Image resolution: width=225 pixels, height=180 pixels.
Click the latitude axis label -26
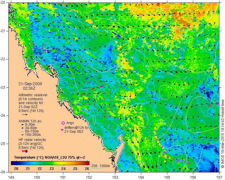click(x=3, y=172)
